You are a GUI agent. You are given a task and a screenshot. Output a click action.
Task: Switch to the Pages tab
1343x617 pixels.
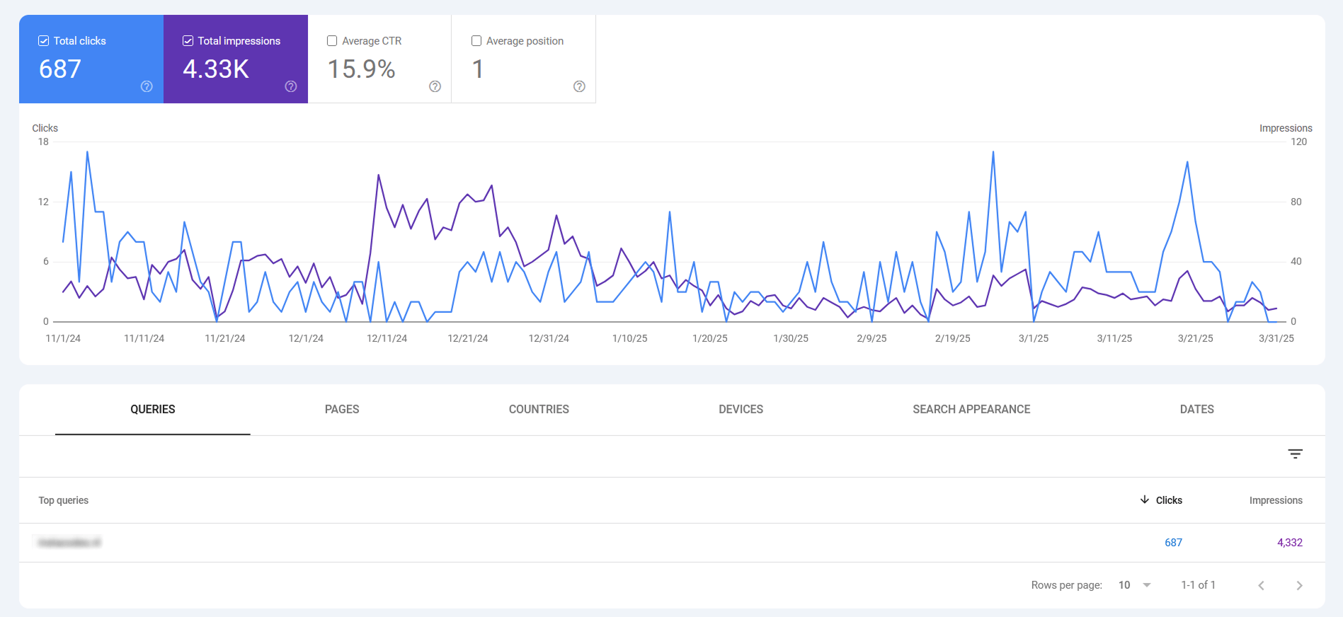[342, 410]
